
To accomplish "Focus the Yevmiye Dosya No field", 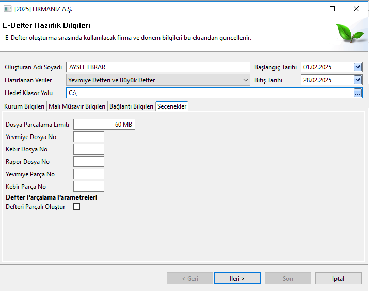I will point(89,137).
